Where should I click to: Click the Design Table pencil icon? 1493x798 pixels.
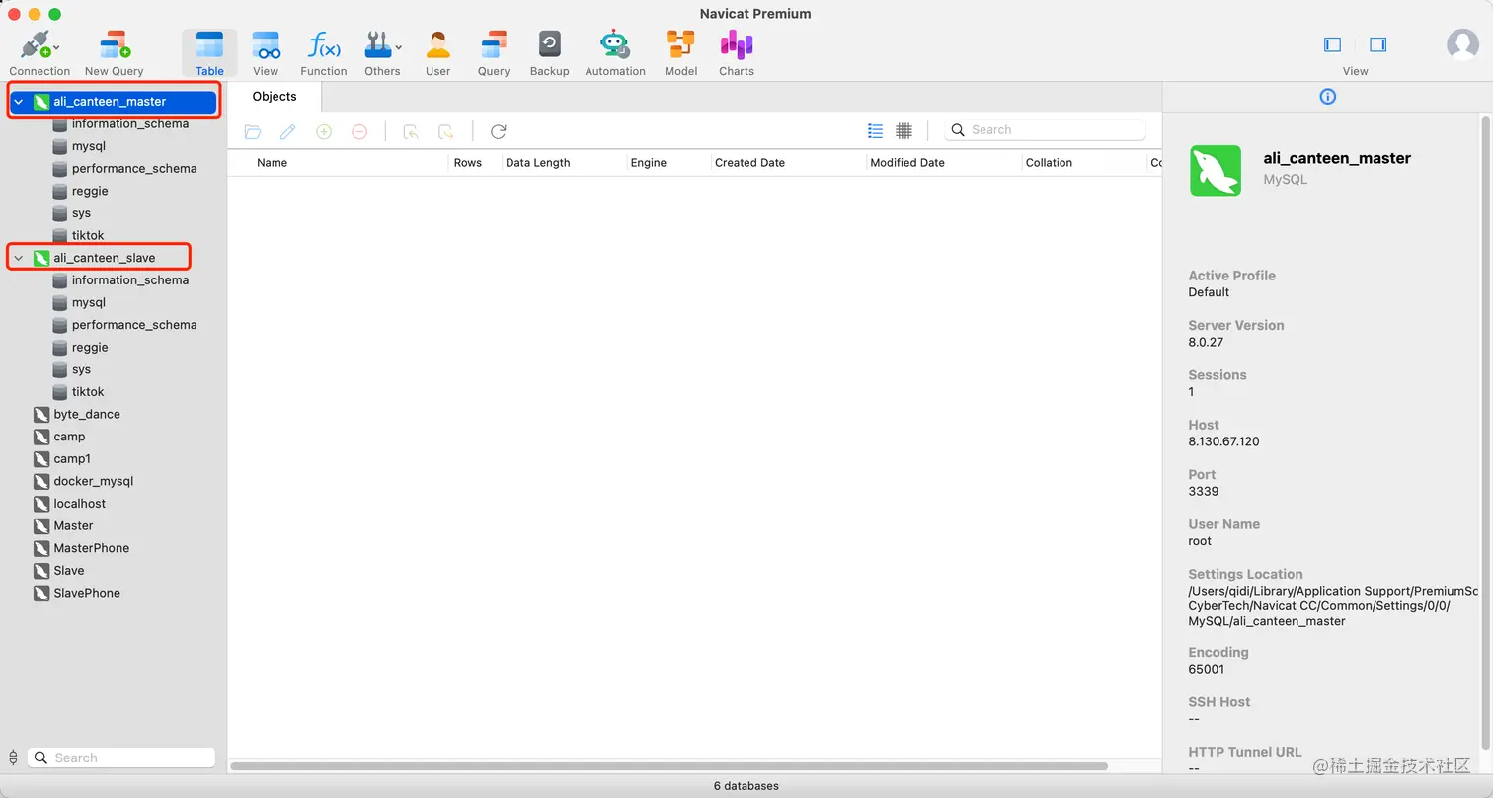288,131
